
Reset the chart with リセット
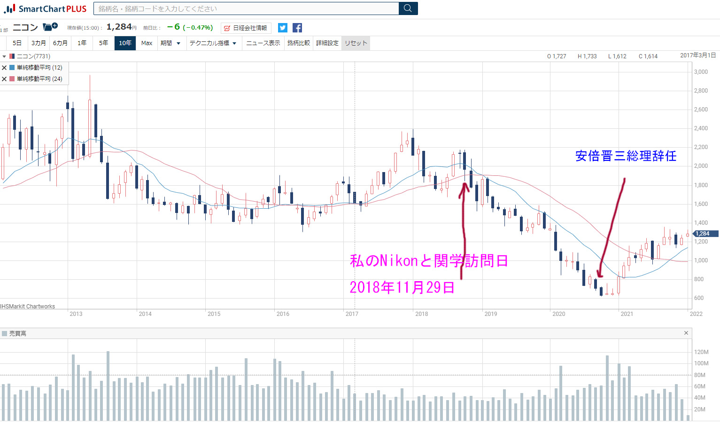pyautogui.click(x=356, y=43)
